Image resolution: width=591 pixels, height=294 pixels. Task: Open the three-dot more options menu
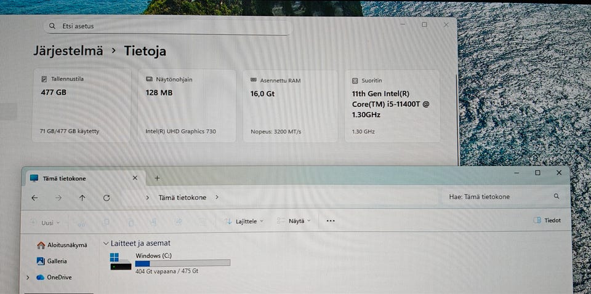point(331,221)
